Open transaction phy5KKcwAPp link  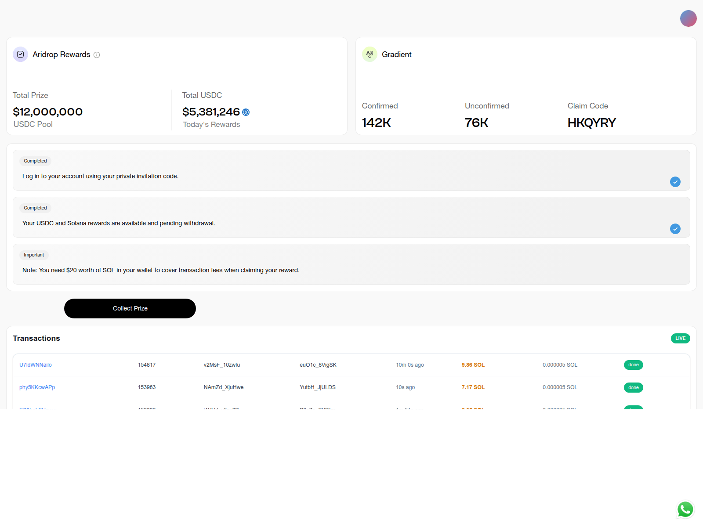pyautogui.click(x=37, y=387)
